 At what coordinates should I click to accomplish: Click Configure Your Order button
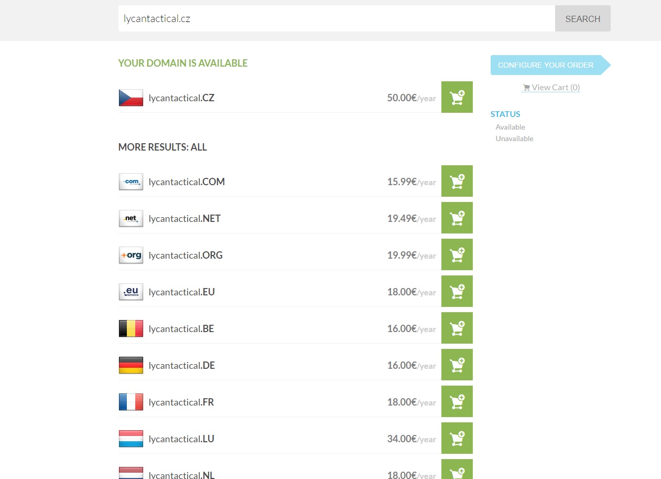pyautogui.click(x=550, y=65)
